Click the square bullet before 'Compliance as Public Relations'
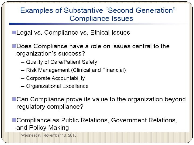 pos(14,120)
